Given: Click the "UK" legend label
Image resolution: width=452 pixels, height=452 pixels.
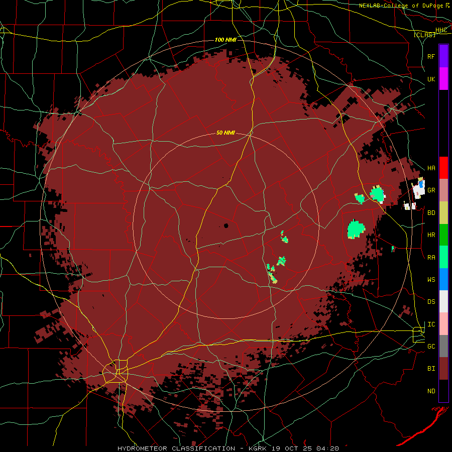Looking at the screenshot, I should point(431,79).
